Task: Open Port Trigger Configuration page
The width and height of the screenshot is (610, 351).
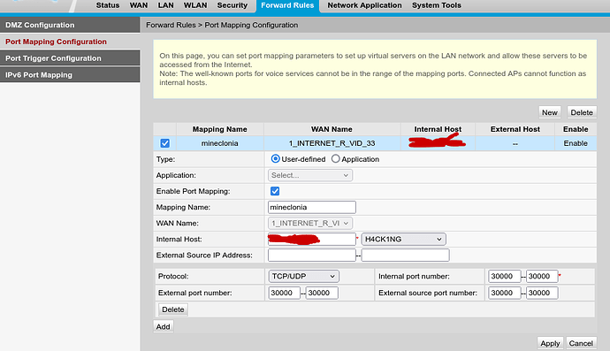Action: tap(70, 58)
